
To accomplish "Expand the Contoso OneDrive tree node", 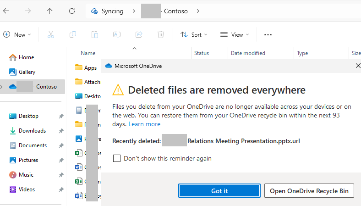I will (x=4, y=86).
